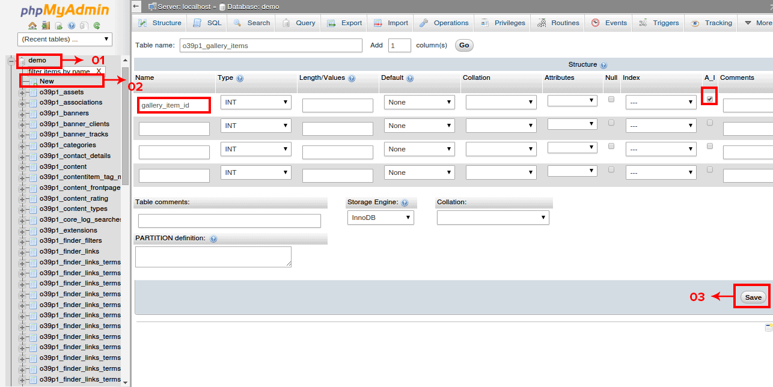Click table icon next to o39p1_extensions
Viewport: 773px width, 387px height.
pyautogui.click(x=33, y=231)
